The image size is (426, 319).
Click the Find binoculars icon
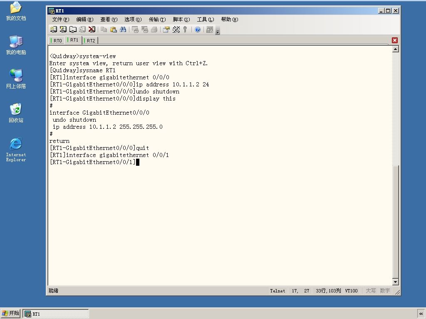click(123, 29)
